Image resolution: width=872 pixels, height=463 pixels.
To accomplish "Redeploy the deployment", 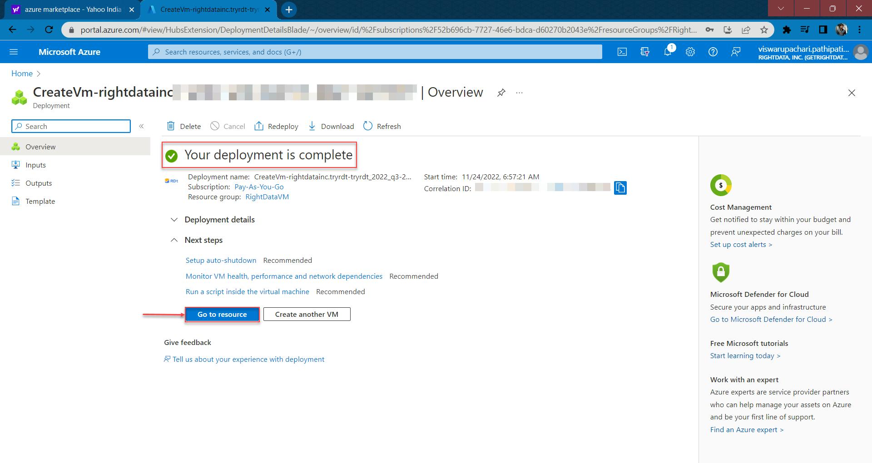I will tap(276, 126).
